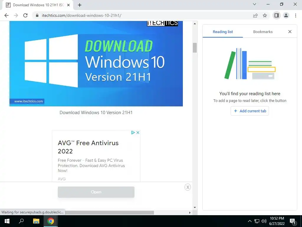The image size is (302, 227).
Task: Close the side panel
Action: tap(290, 32)
